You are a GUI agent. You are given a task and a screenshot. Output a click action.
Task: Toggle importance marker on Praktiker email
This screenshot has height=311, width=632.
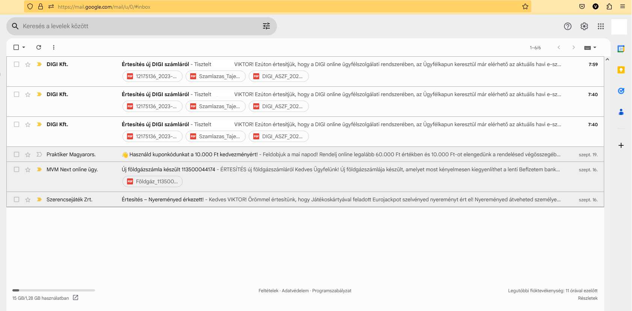39,154
